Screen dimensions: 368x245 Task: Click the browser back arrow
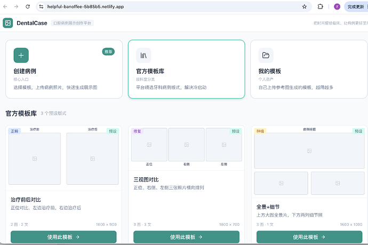5,6
